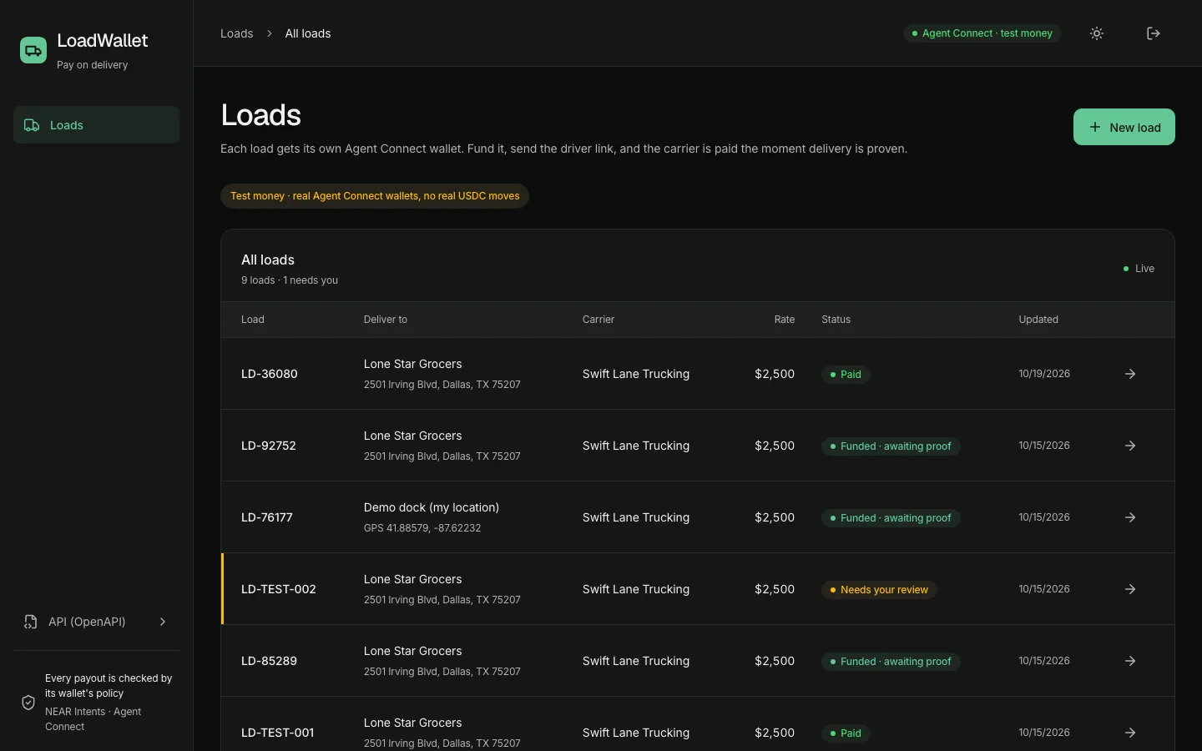This screenshot has width=1202, height=751.
Task: Click the Rate column header
Action: coord(784,320)
